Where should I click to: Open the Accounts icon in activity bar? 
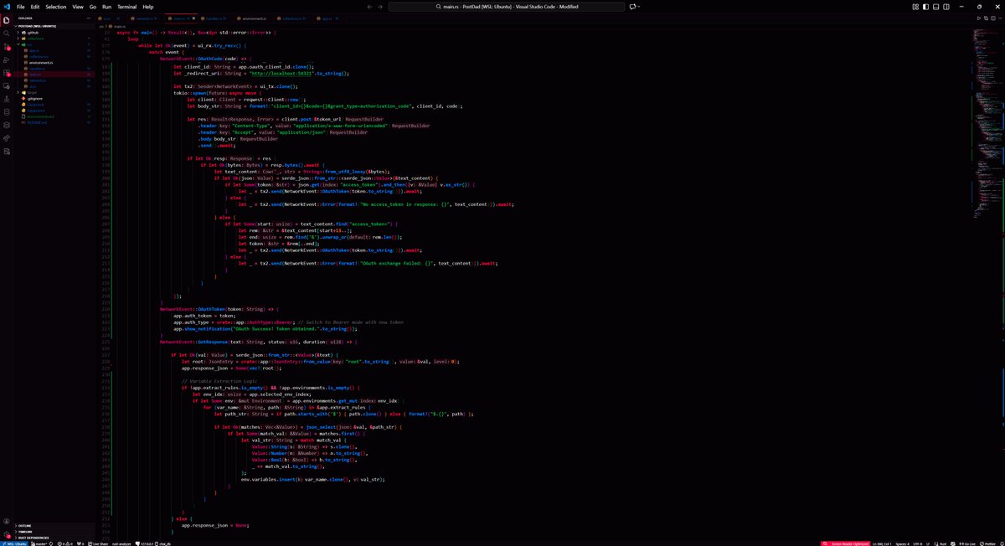pos(7,519)
